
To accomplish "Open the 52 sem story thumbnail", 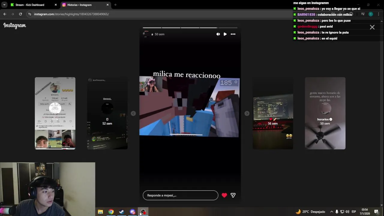I will pos(107,113).
